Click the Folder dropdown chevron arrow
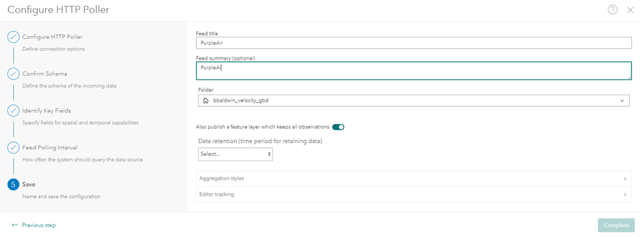Screen dimensions: 640x237 pos(622,100)
